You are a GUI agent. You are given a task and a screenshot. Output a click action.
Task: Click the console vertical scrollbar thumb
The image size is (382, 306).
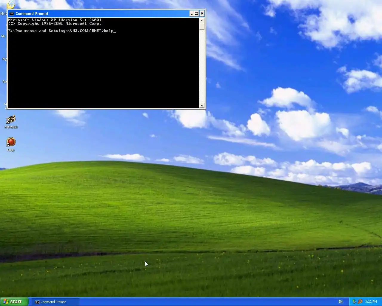click(202, 26)
